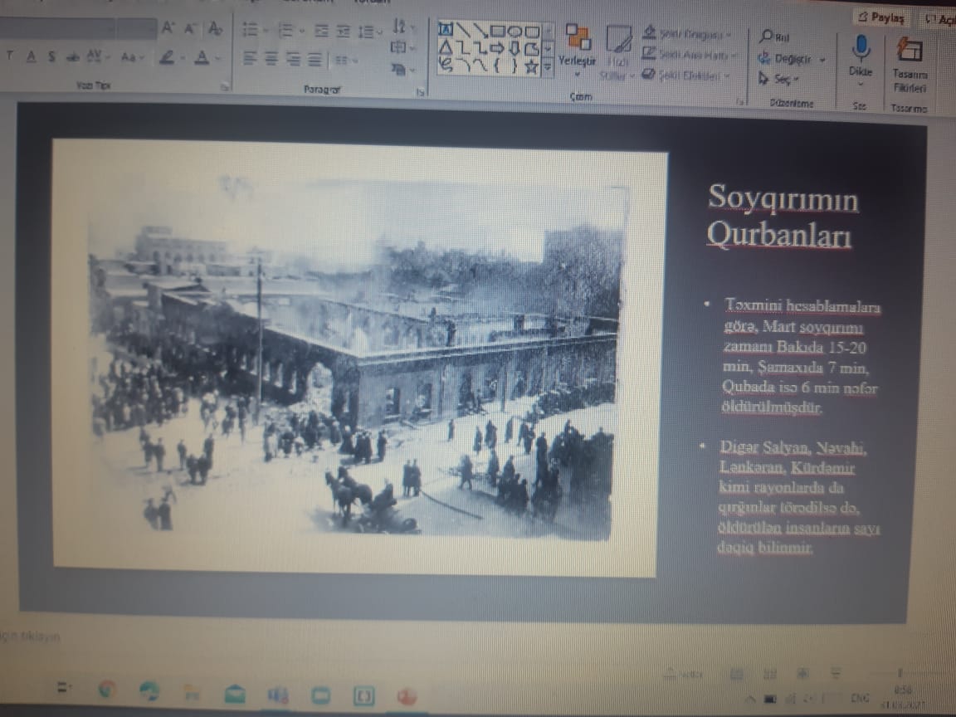Center the text
956x717 pixels.
click(272, 59)
